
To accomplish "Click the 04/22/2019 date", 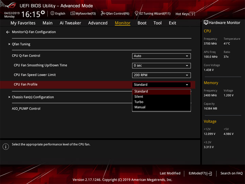I will 12,13.
